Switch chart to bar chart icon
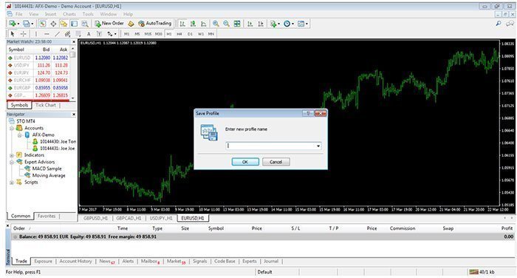517x278 pixels. pos(182,24)
